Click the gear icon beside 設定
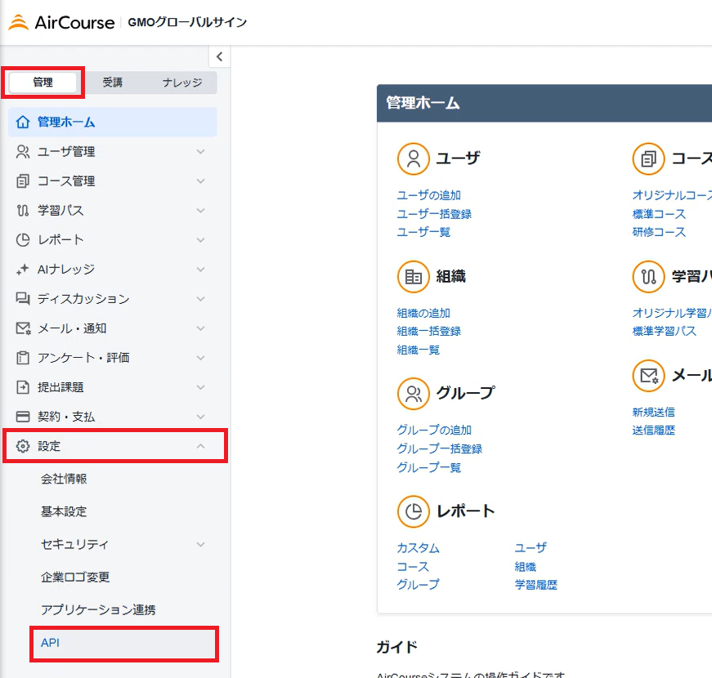Screen dimensions: 712x678 (x=23, y=446)
